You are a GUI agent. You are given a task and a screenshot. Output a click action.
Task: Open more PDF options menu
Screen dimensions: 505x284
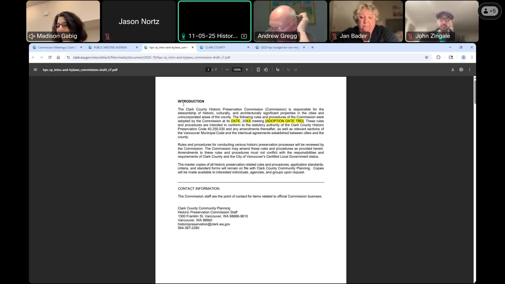pyautogui.click(x=470, y=69)
